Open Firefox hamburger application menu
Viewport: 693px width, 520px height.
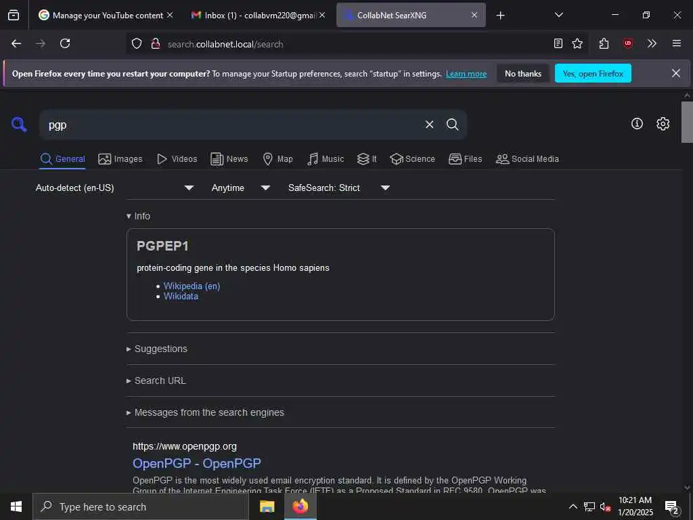point(677,43)
